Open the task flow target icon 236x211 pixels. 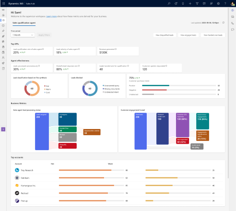click(x=176, y=3)
